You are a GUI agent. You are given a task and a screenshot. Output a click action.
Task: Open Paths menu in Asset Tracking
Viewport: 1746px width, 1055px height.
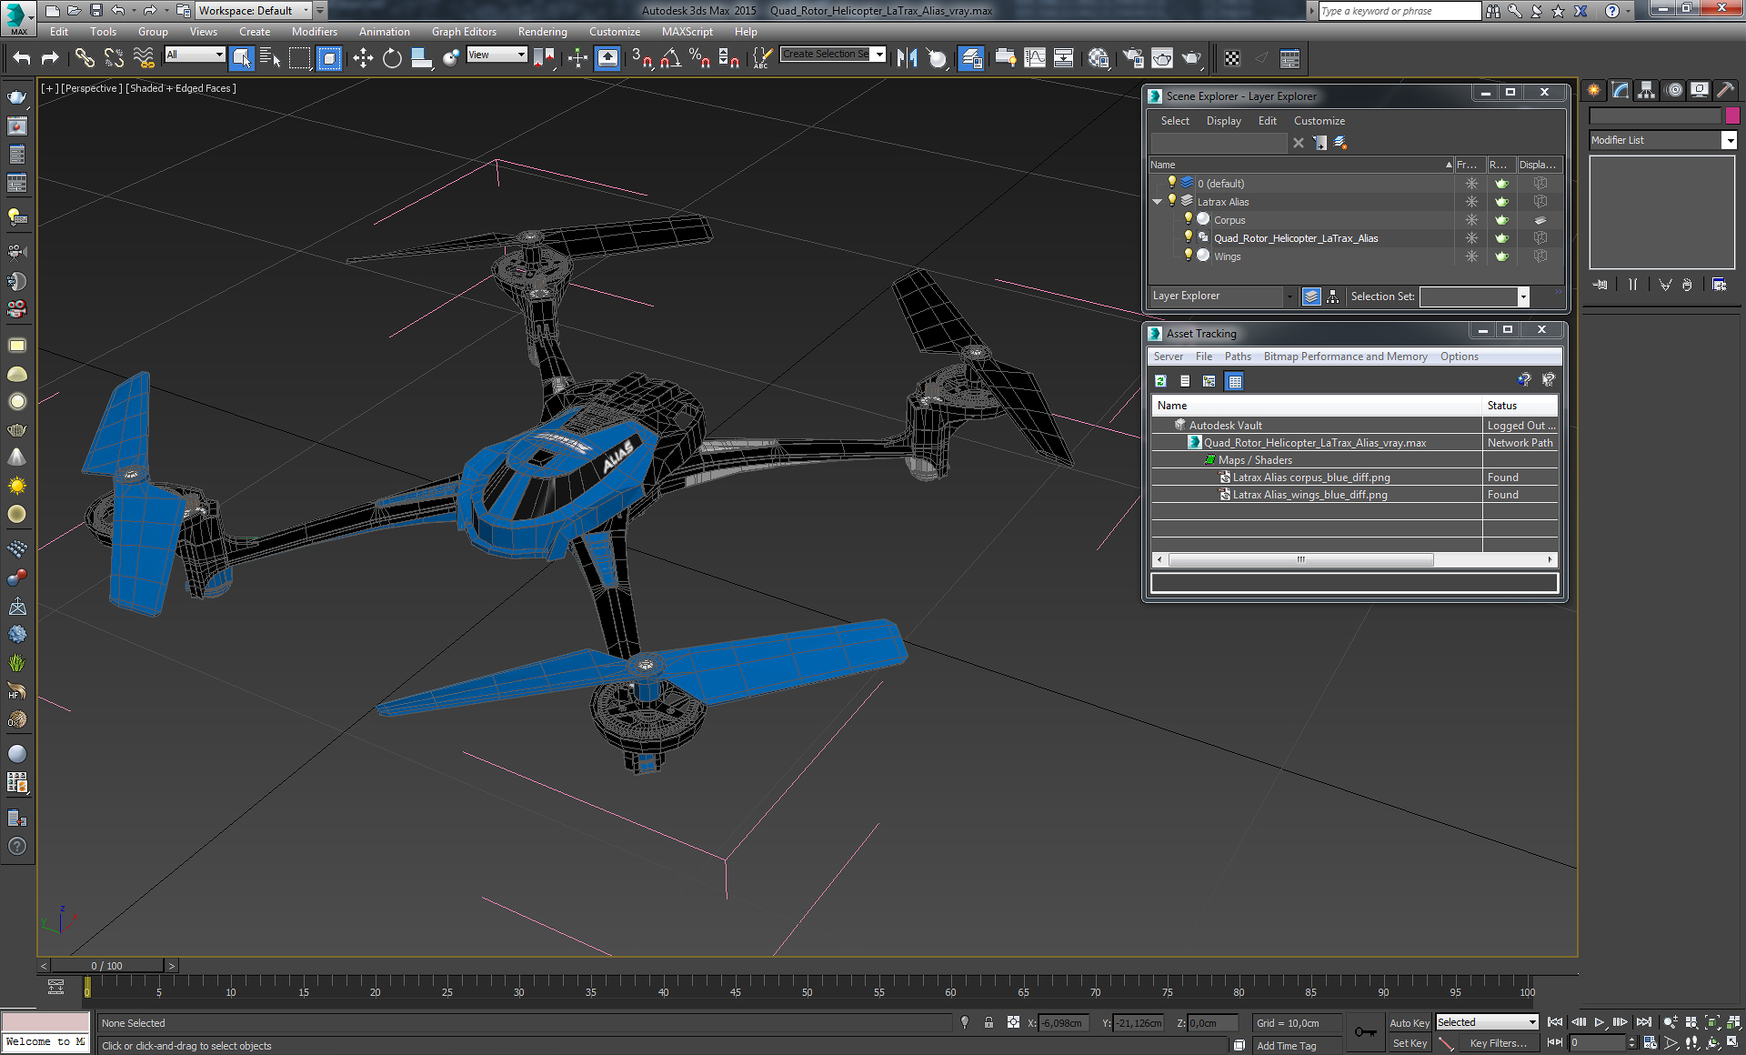tap(1237, 357)
